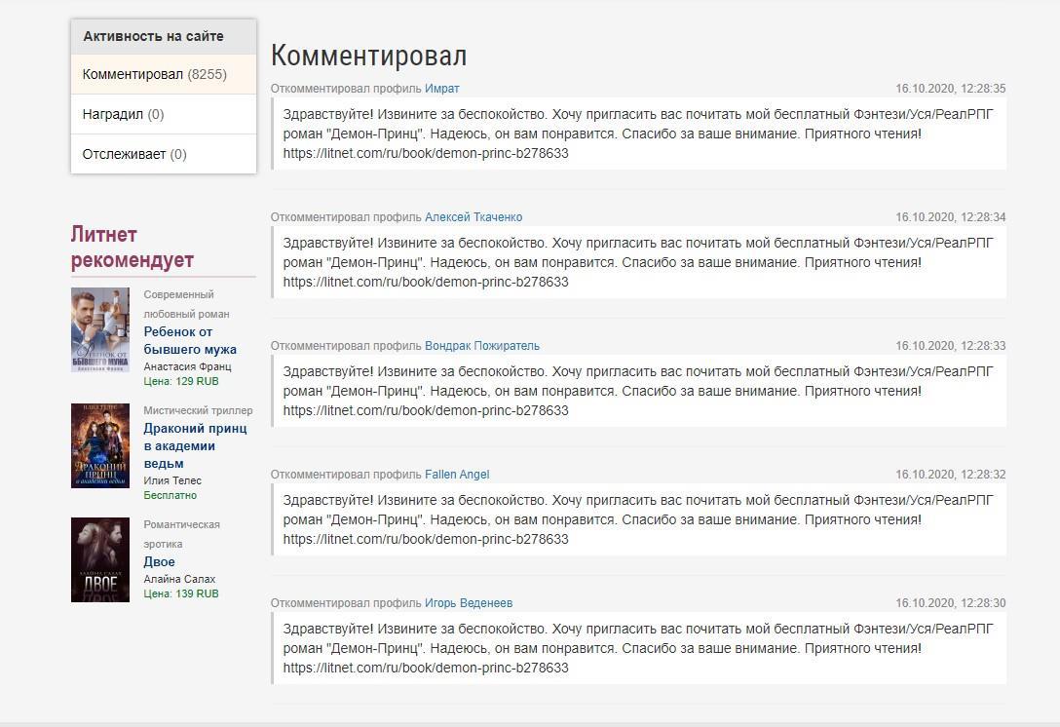Open the Двое book cover thumbnail
The height and width of the screenshot is (727, 1060).
(x=100, y=559)
